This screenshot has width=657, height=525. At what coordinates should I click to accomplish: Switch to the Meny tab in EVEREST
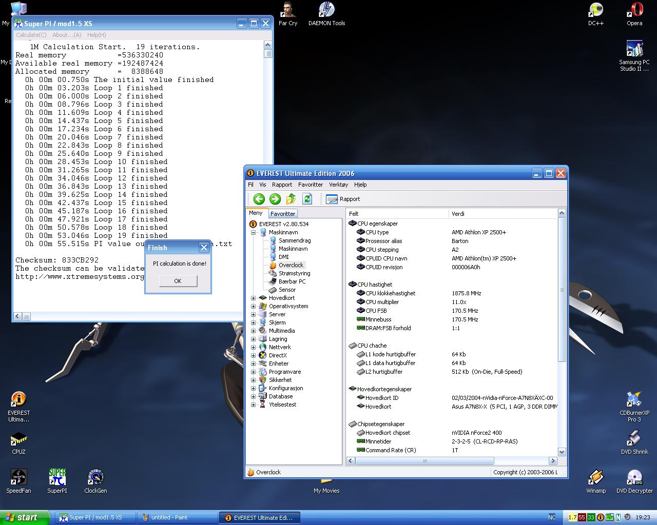[x=256, y=213]
